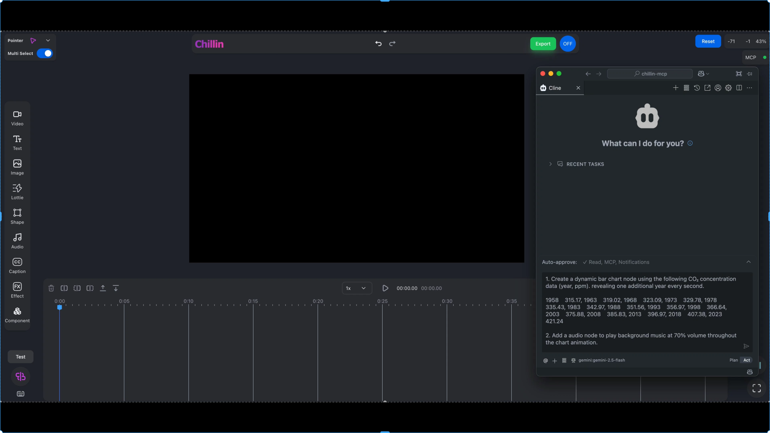Viewport: 770px width, 433px height.
Task: Open the Pointer tool dropdown
Action: 48,40
